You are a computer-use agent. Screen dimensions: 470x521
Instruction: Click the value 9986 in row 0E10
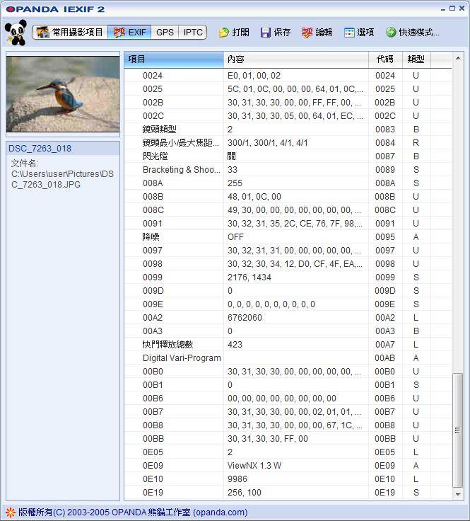point(237,479)
